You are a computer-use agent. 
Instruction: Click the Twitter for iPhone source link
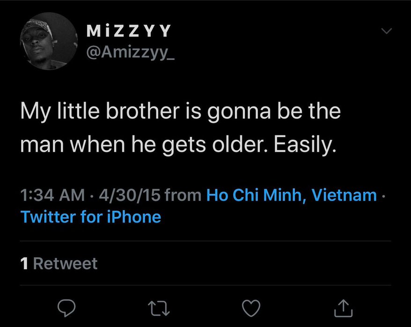91,217
